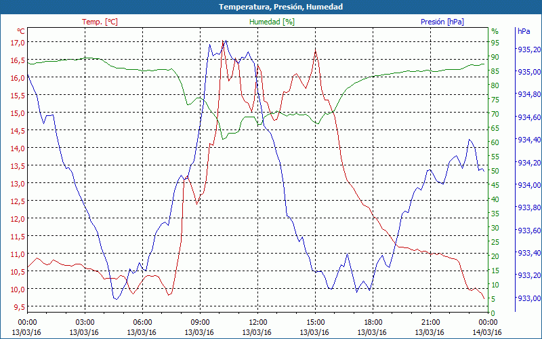The height and width of the screenshot is (339, 542).
Task: Click the green "%" unit label
Action: [495, 31]
